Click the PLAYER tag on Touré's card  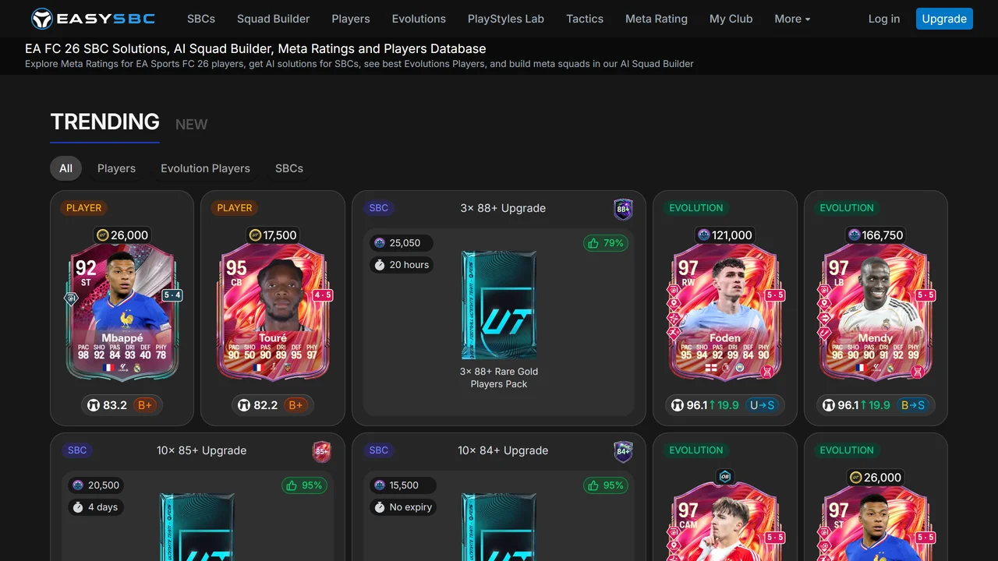pyautogui.click(x=235, y=208)
